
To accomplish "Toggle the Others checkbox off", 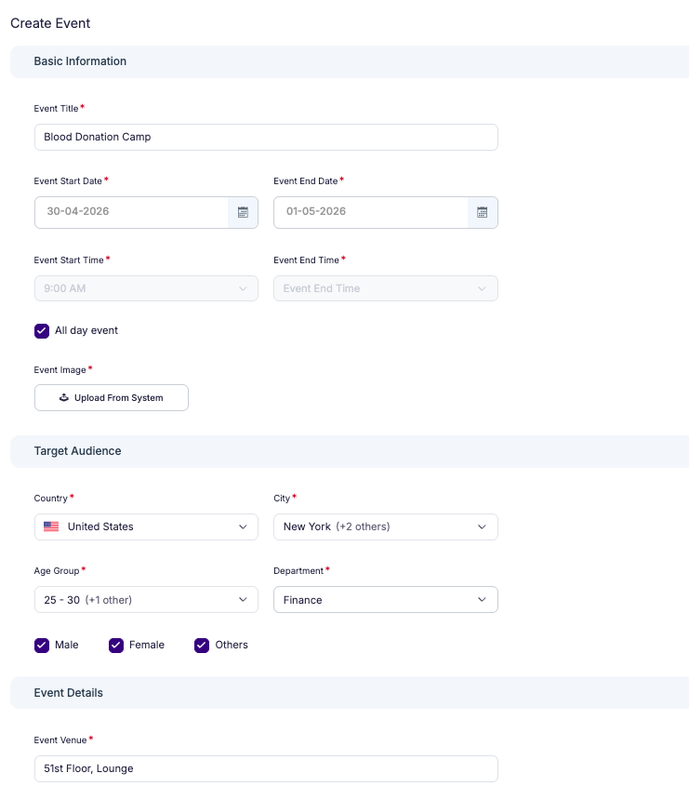I will (x=201, y=645).
